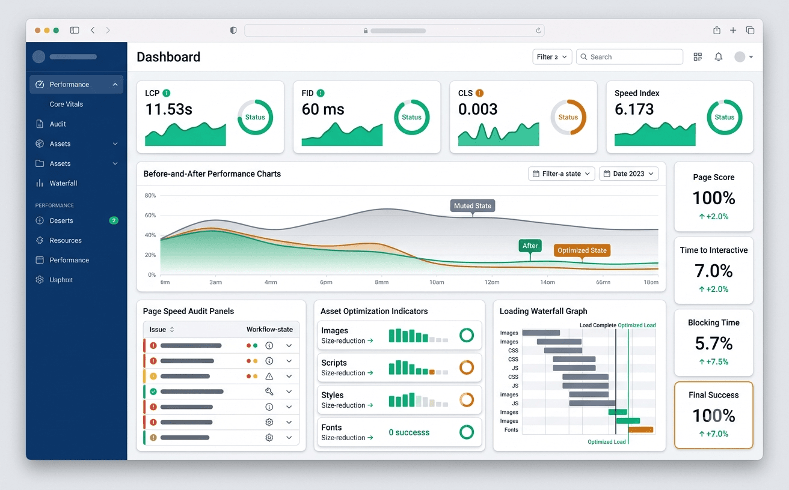Open Core Vitals in the sidebar

[66, 104]
